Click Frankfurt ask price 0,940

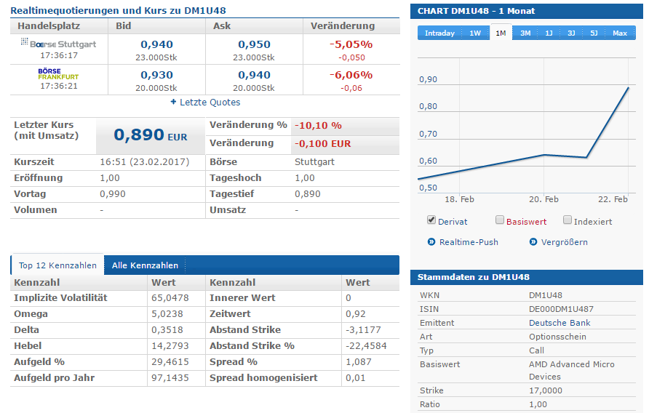(254, 75)
